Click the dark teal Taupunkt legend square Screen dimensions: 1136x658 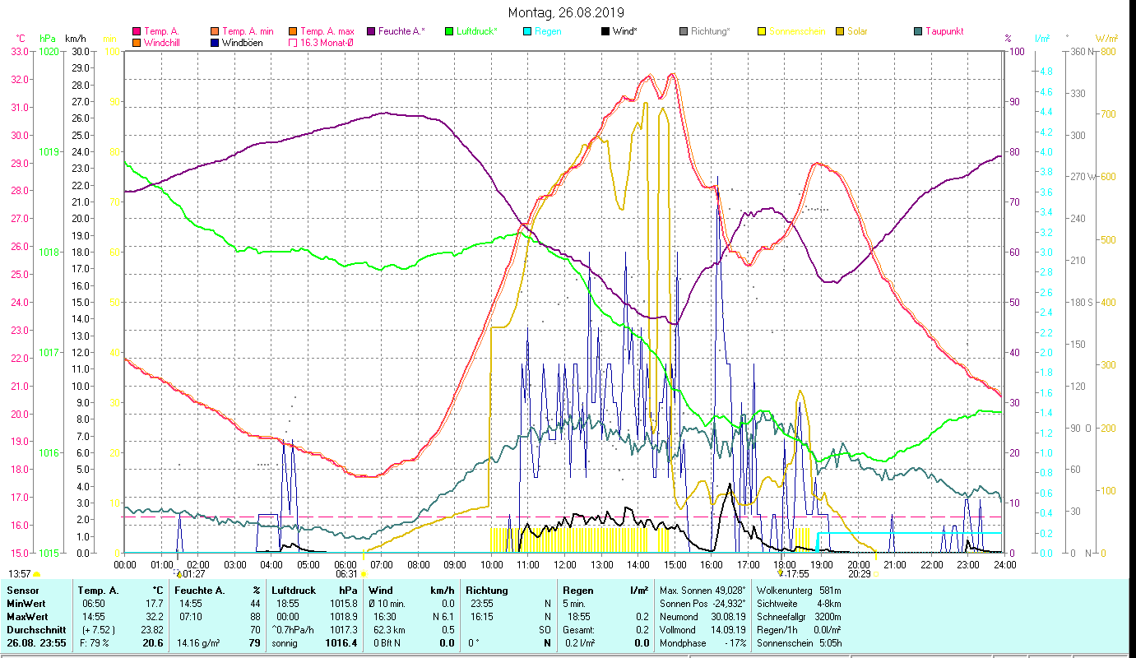[x=918, y=31]
